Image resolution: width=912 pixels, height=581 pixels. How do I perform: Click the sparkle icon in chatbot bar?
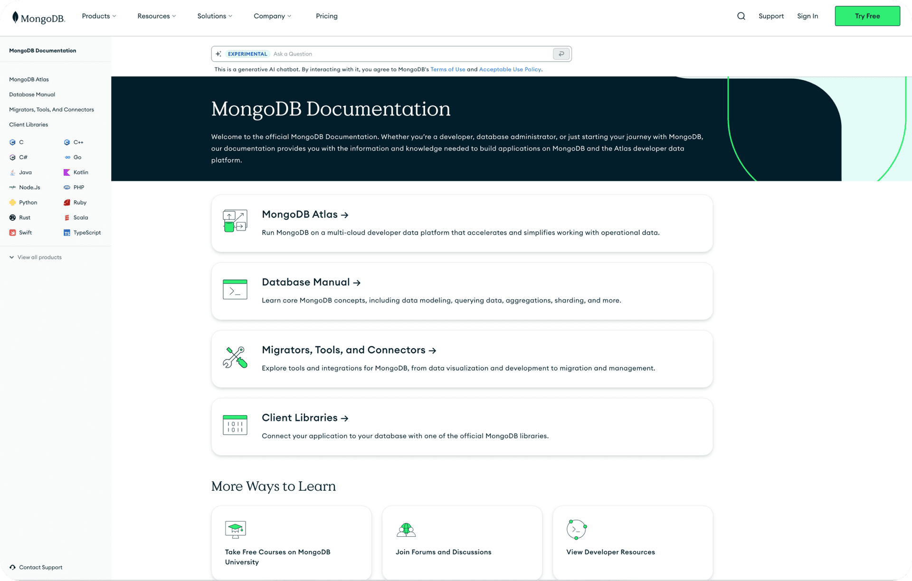pos(218,54)
